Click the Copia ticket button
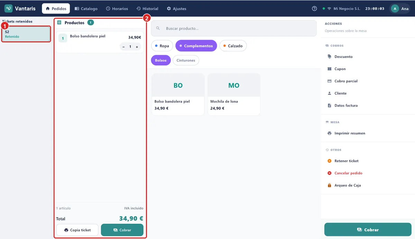 (77, 230)
